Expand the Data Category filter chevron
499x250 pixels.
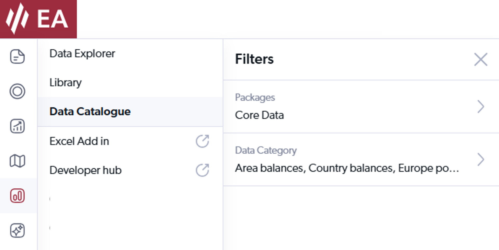click(x=481, y=159)
